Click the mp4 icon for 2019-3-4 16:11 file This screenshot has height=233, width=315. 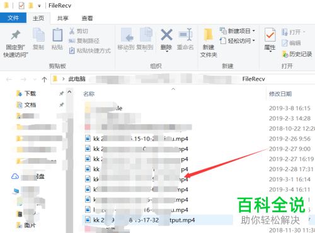88,190
